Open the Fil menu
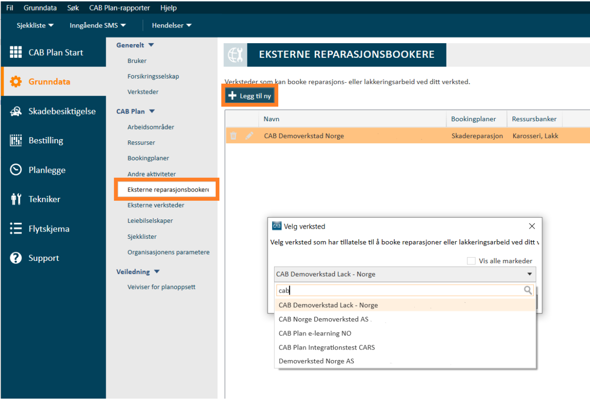The width and height of the screenshot is (590, 400). tap(10, 8)
